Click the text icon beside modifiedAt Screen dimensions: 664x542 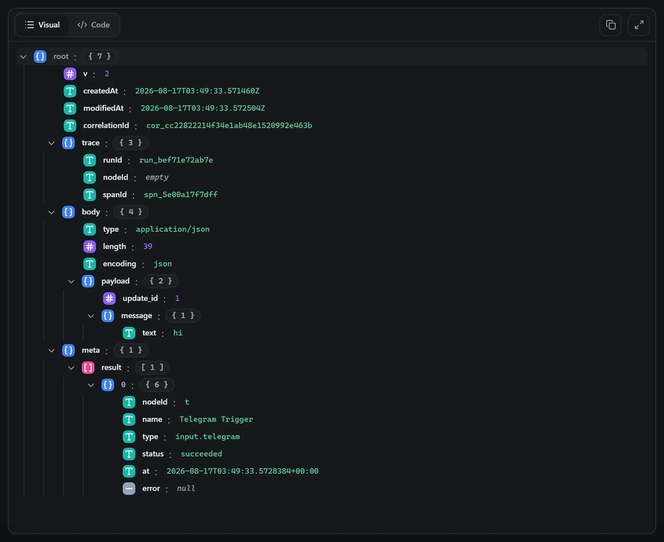point(70,108)
